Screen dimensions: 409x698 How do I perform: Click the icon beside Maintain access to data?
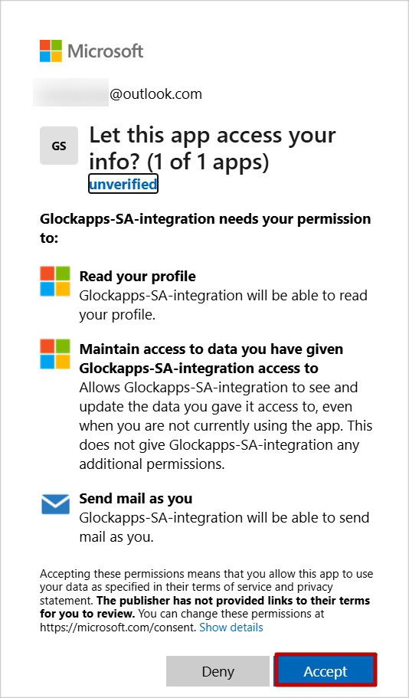click(x=55, y=354)
